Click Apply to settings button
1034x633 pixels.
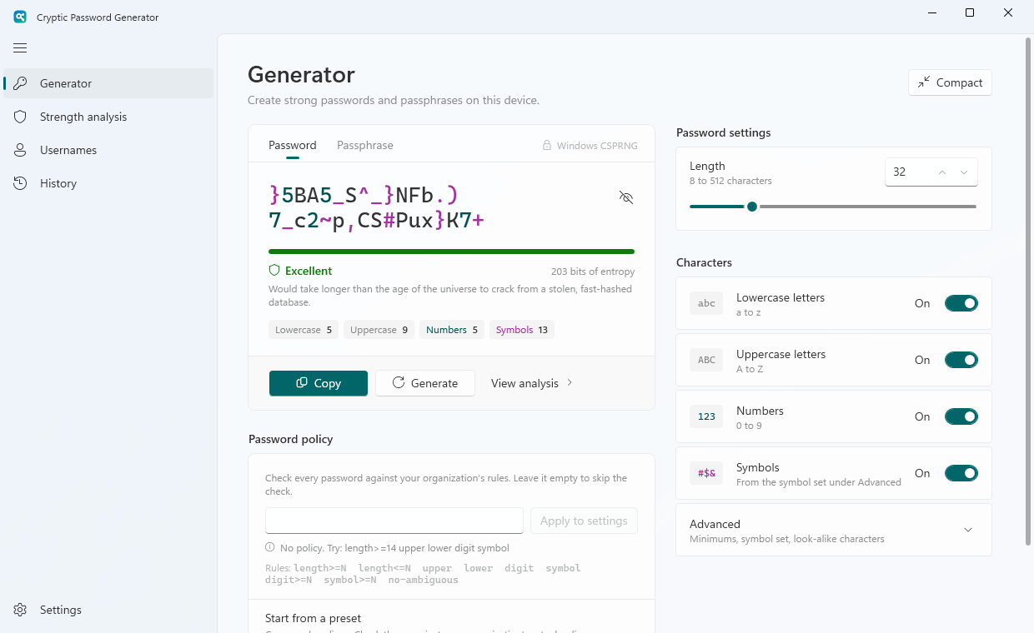pyautogui.click(x=584, y=521)
